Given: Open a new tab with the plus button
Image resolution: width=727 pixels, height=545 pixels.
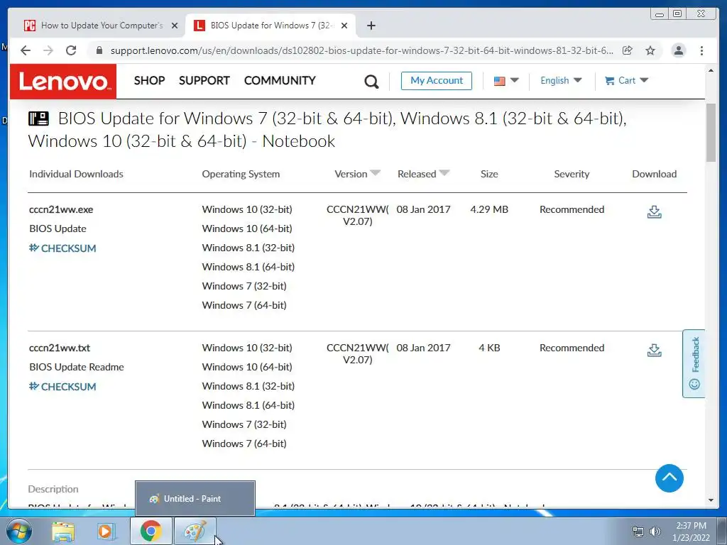Looking at the screenshot, I should pyautogui.click(x=371, y=26).
